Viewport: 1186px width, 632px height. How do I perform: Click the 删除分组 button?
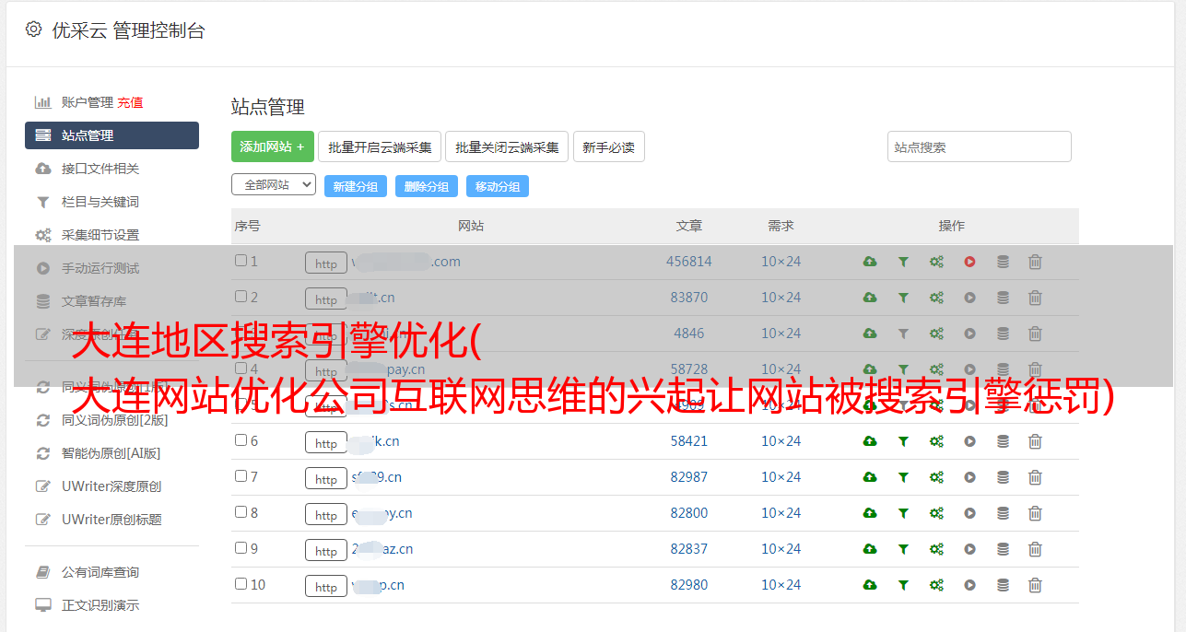pos(427,186)
